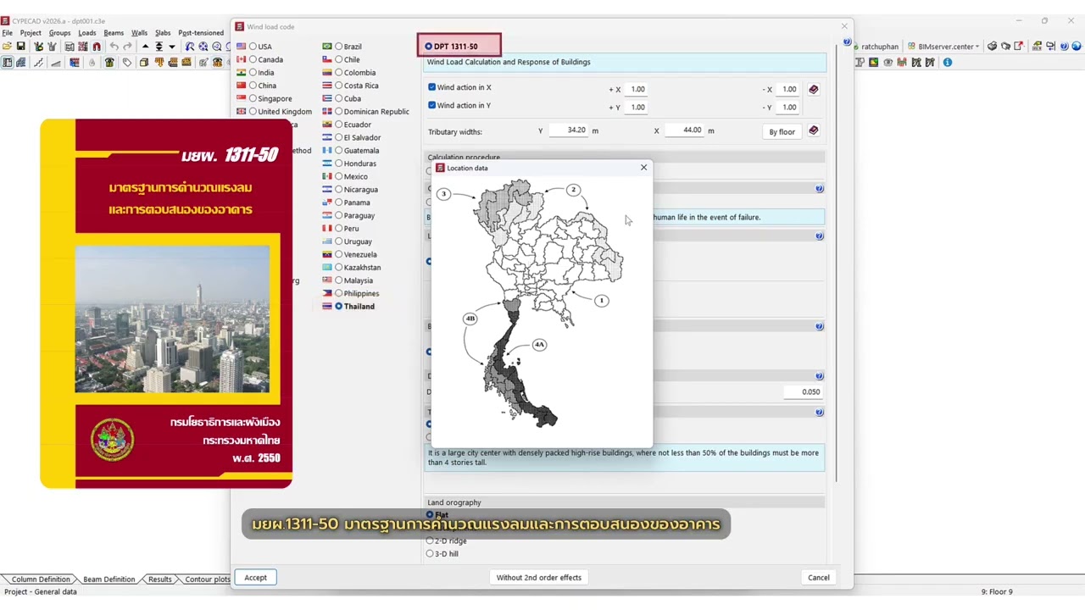The width and height of the screenshot is (1085, 610).
Task: Click the undo arrow in toolbar
Action: point(114,47)
